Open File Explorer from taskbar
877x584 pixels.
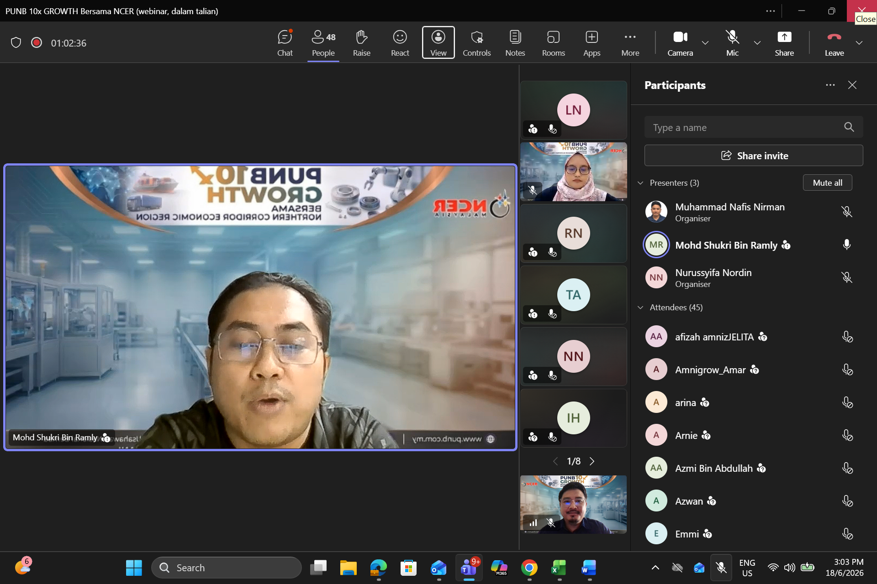(x=348, y=568)
